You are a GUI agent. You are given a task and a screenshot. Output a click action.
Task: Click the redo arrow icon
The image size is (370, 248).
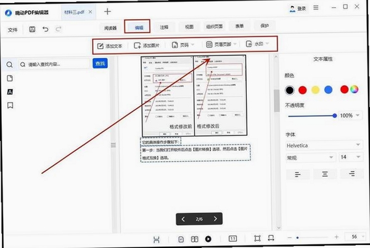click(59, 29)
